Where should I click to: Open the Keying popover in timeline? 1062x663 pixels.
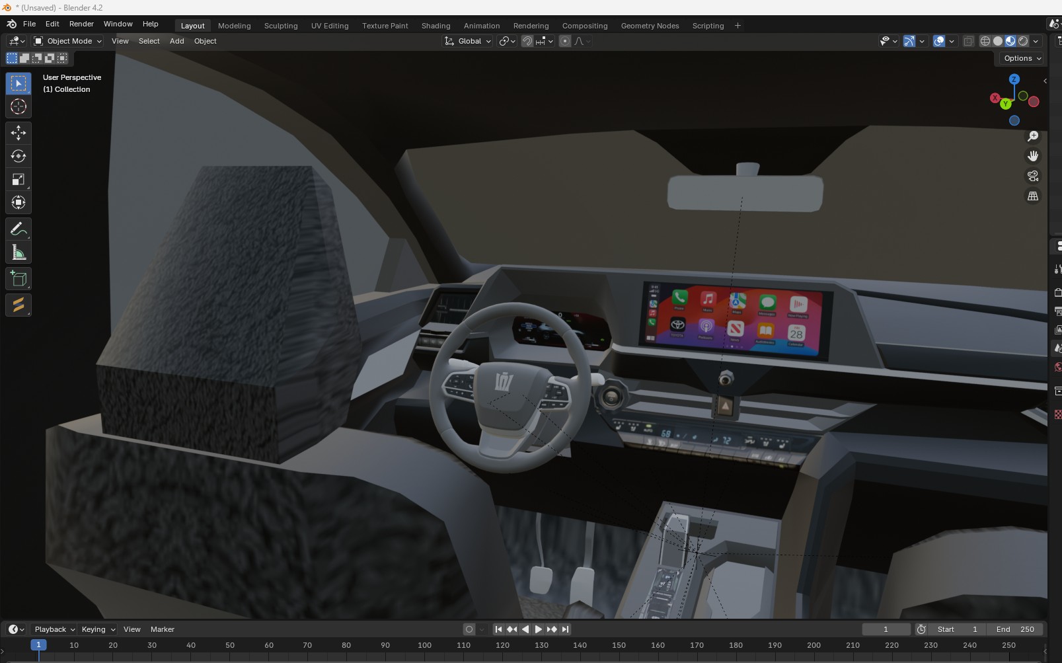(x=98, y=629)
